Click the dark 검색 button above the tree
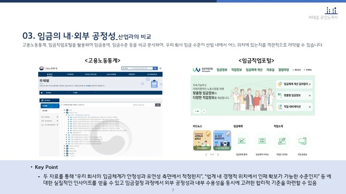 coord(158,105)
